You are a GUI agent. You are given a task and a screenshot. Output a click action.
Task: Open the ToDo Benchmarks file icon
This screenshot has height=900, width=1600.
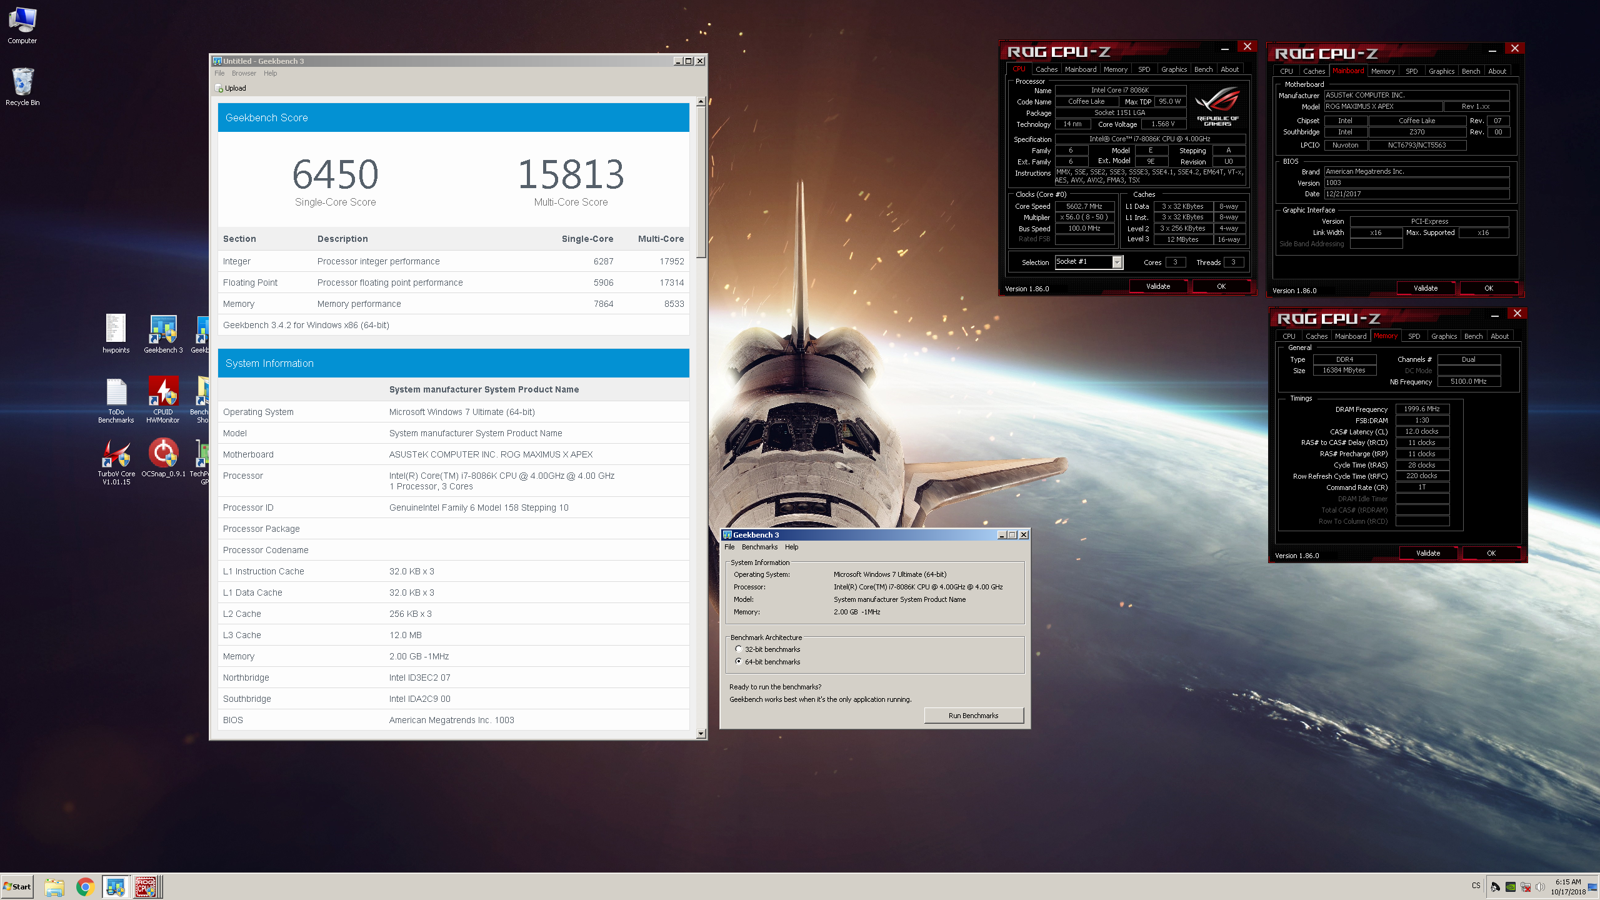click(116, 400)
